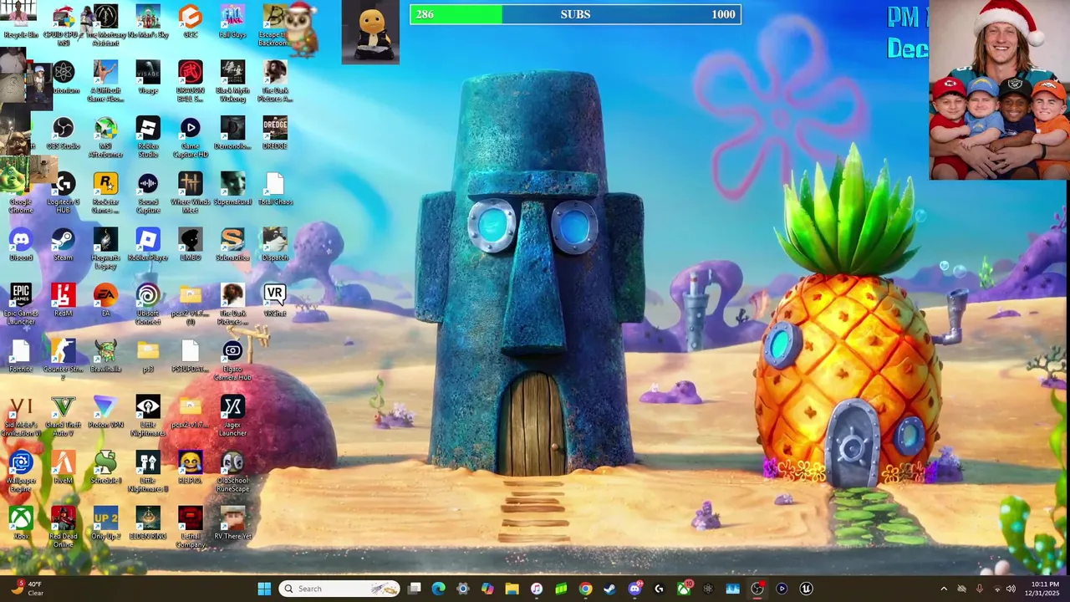Screen dimensions: 1070x602
Task: Open Grand Theft Auto V shortcut
Action: pyautogui.click(x=64, y=417)
